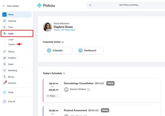Click the Ask Pabau anything search field
This screenshot has height=116, width=165.
click(x=126, y=5)
